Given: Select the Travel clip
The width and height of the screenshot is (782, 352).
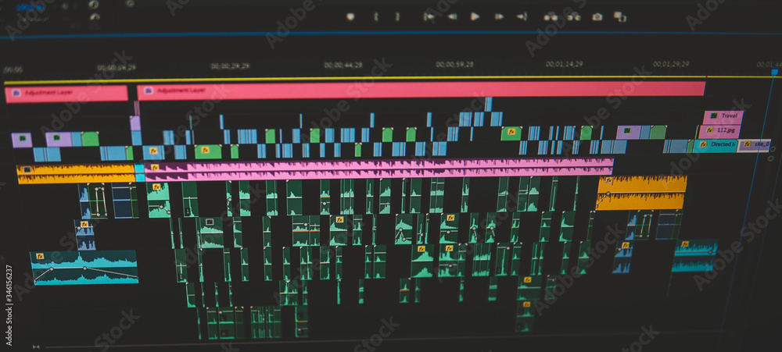Looking at the screenshot, I should click(723, 118).
